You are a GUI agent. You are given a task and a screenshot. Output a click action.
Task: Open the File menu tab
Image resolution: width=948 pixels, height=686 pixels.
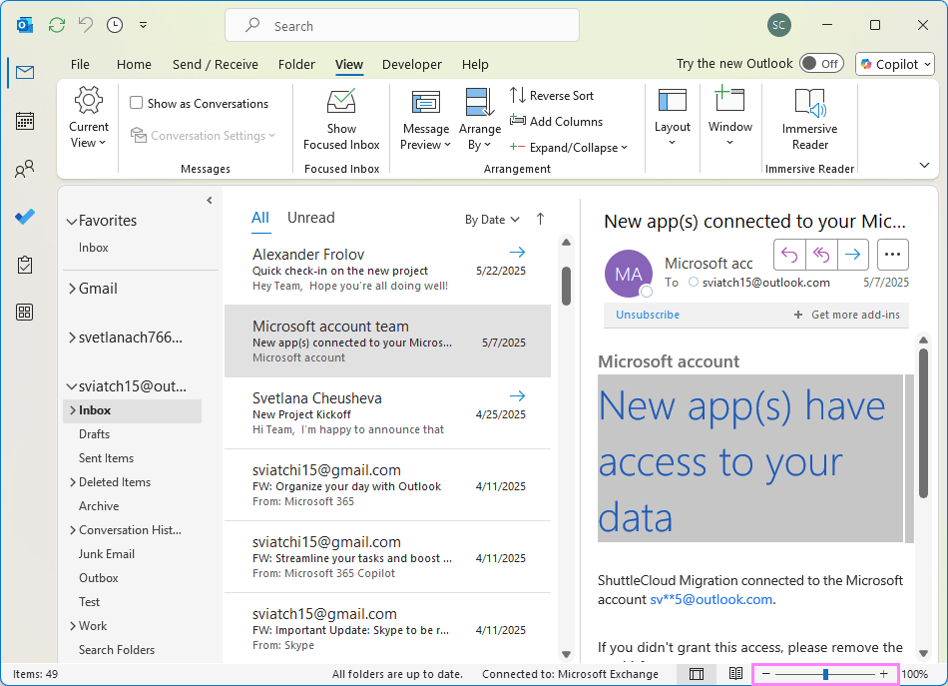80,64
